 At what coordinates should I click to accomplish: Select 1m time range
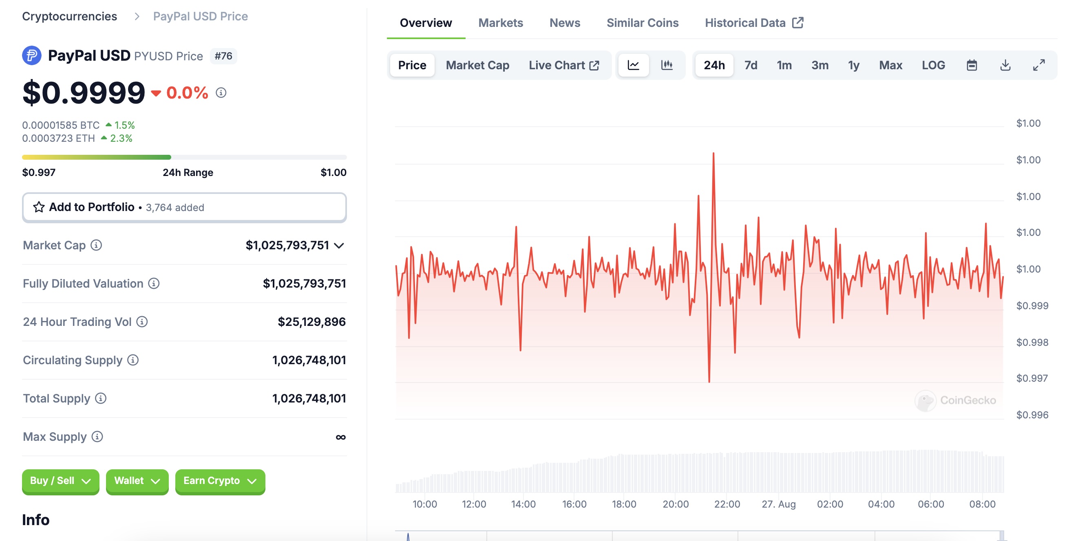tap(784, 65)
